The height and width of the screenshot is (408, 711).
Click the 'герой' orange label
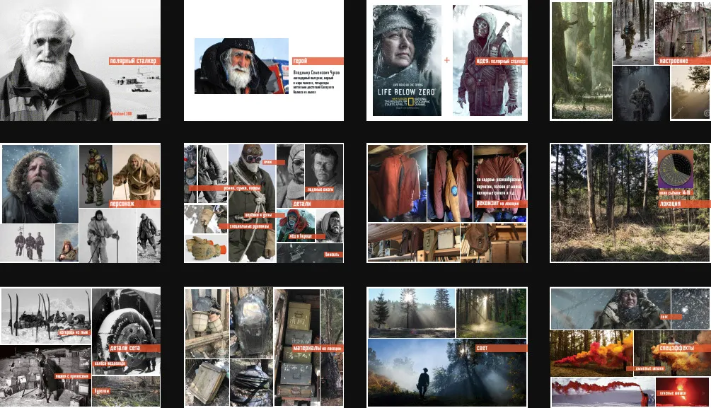coord(318,61)
